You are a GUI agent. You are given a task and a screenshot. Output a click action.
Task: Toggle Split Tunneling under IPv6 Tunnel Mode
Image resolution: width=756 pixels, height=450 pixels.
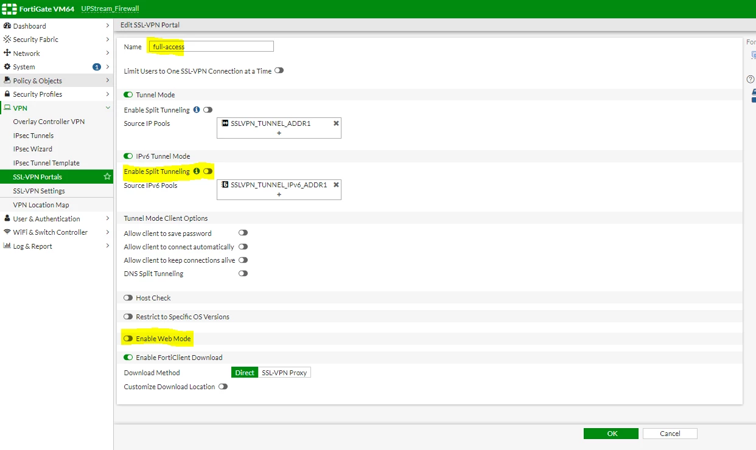[208, 171]
